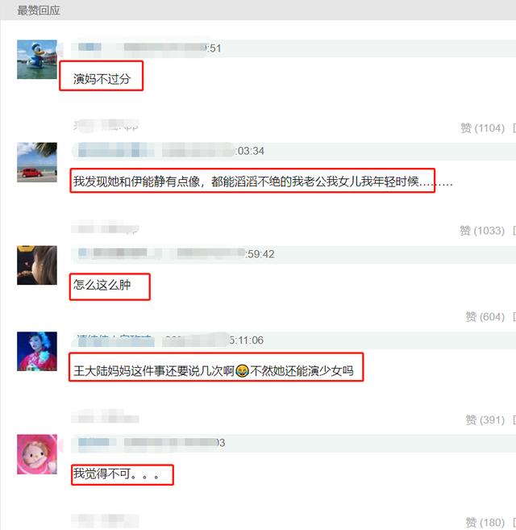Click the comment 我觉得不可。。。
Screen dimensions: 516x530
116,474
